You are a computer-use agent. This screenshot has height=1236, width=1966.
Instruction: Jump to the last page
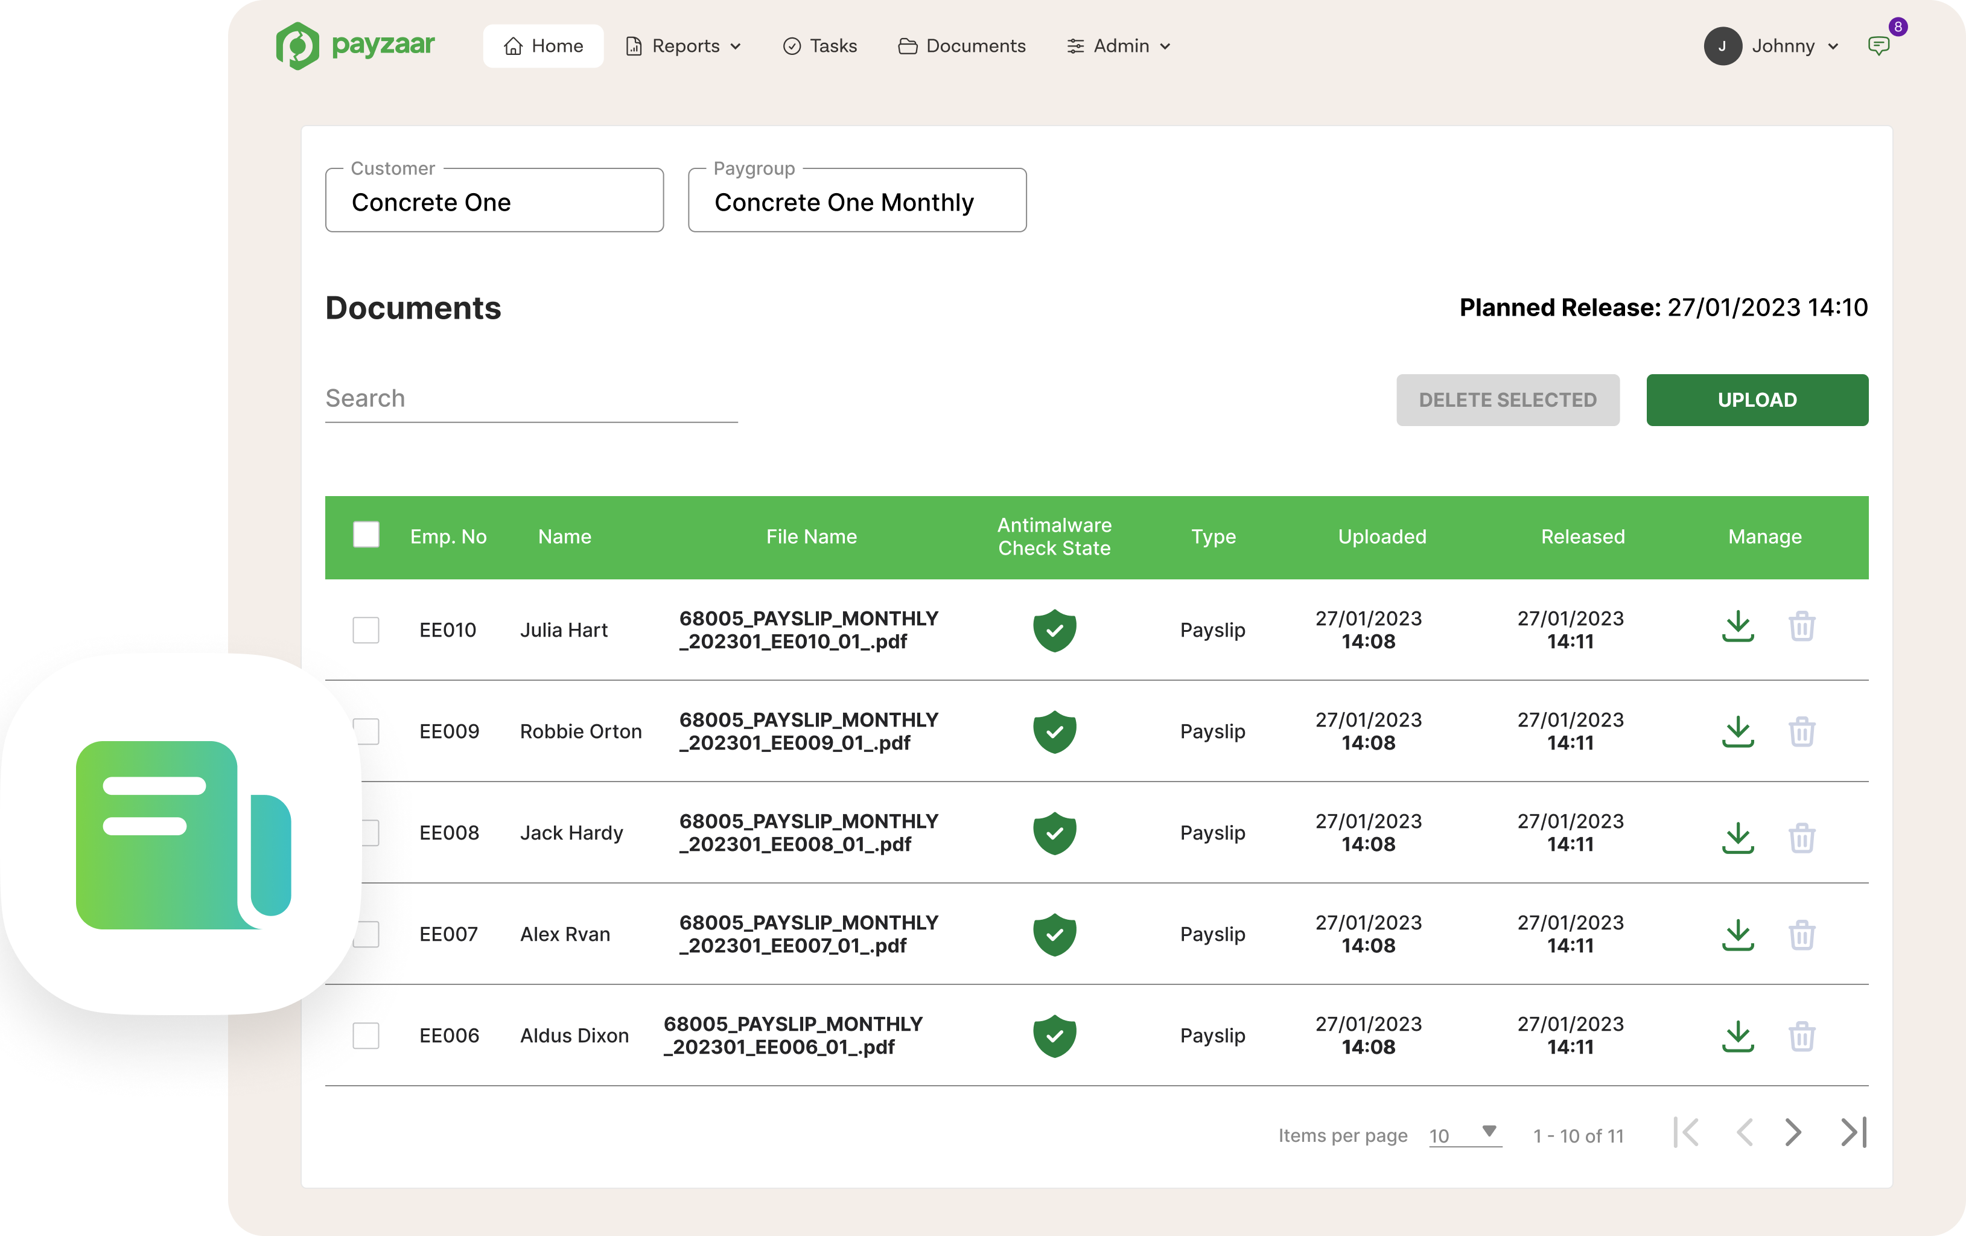pos(1854,1132)
